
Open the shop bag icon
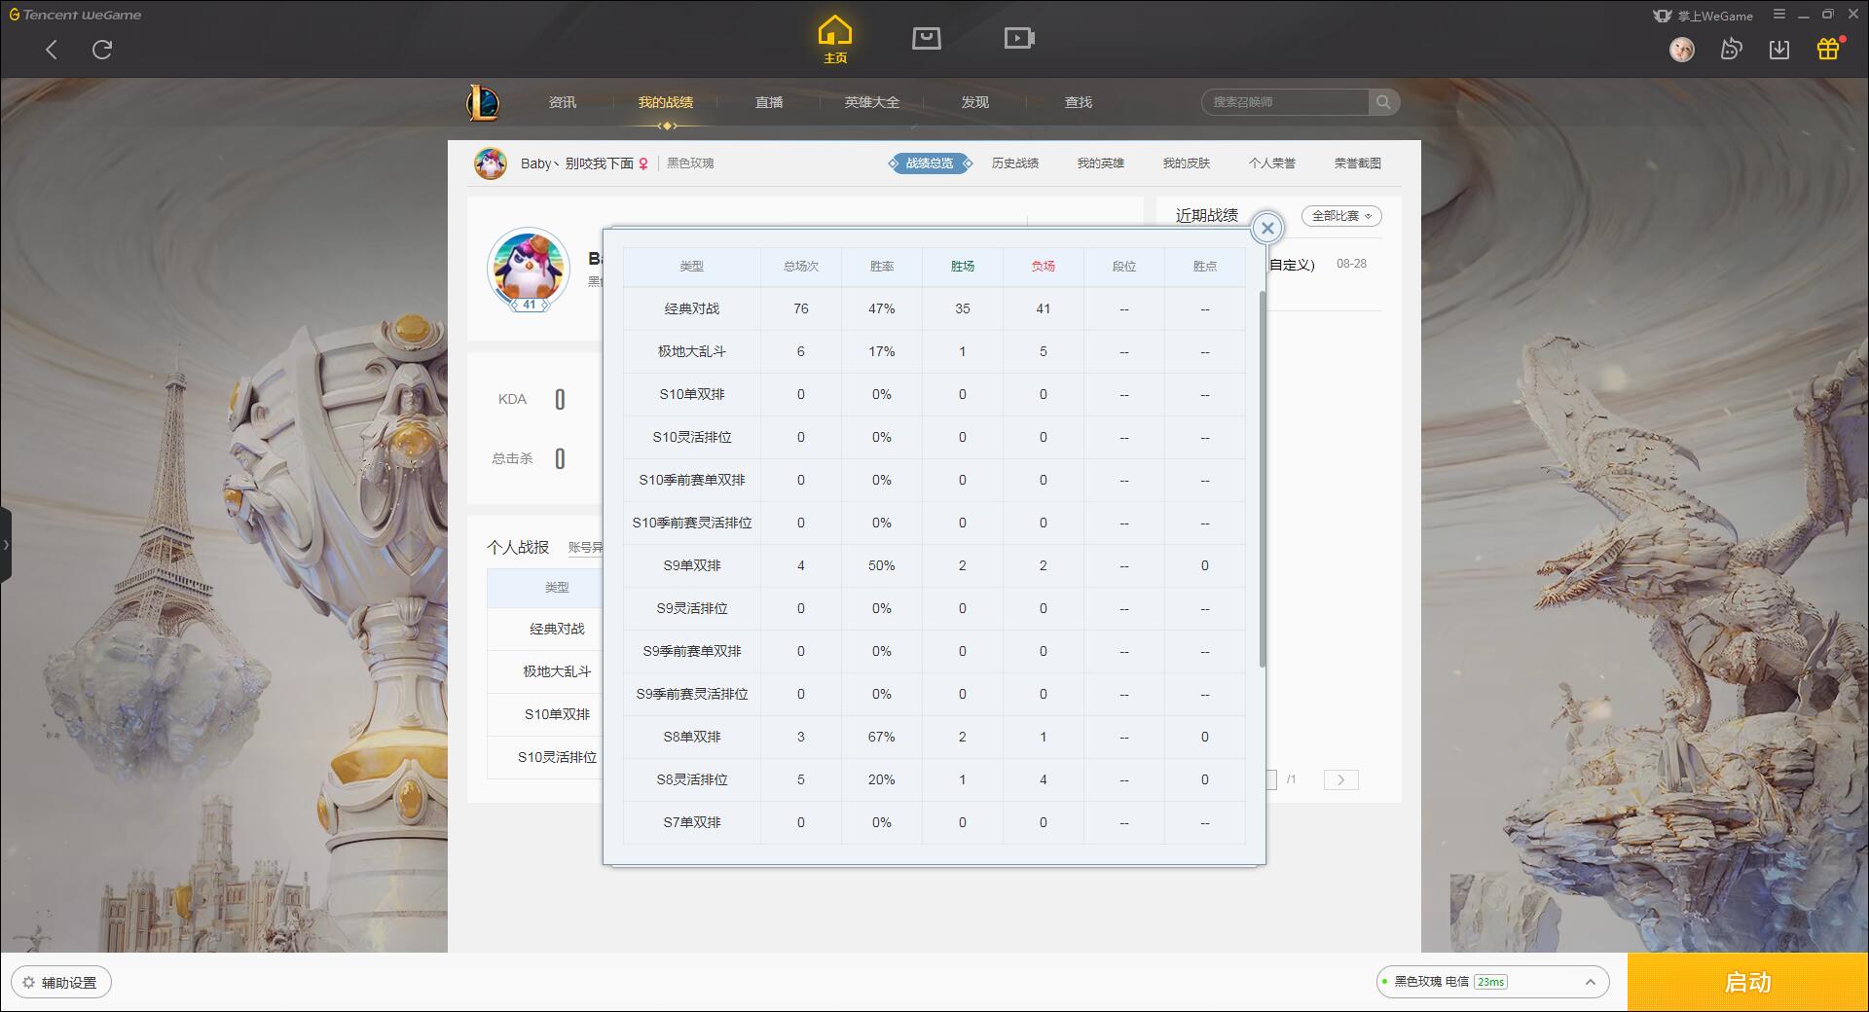(x=926, y=38)
